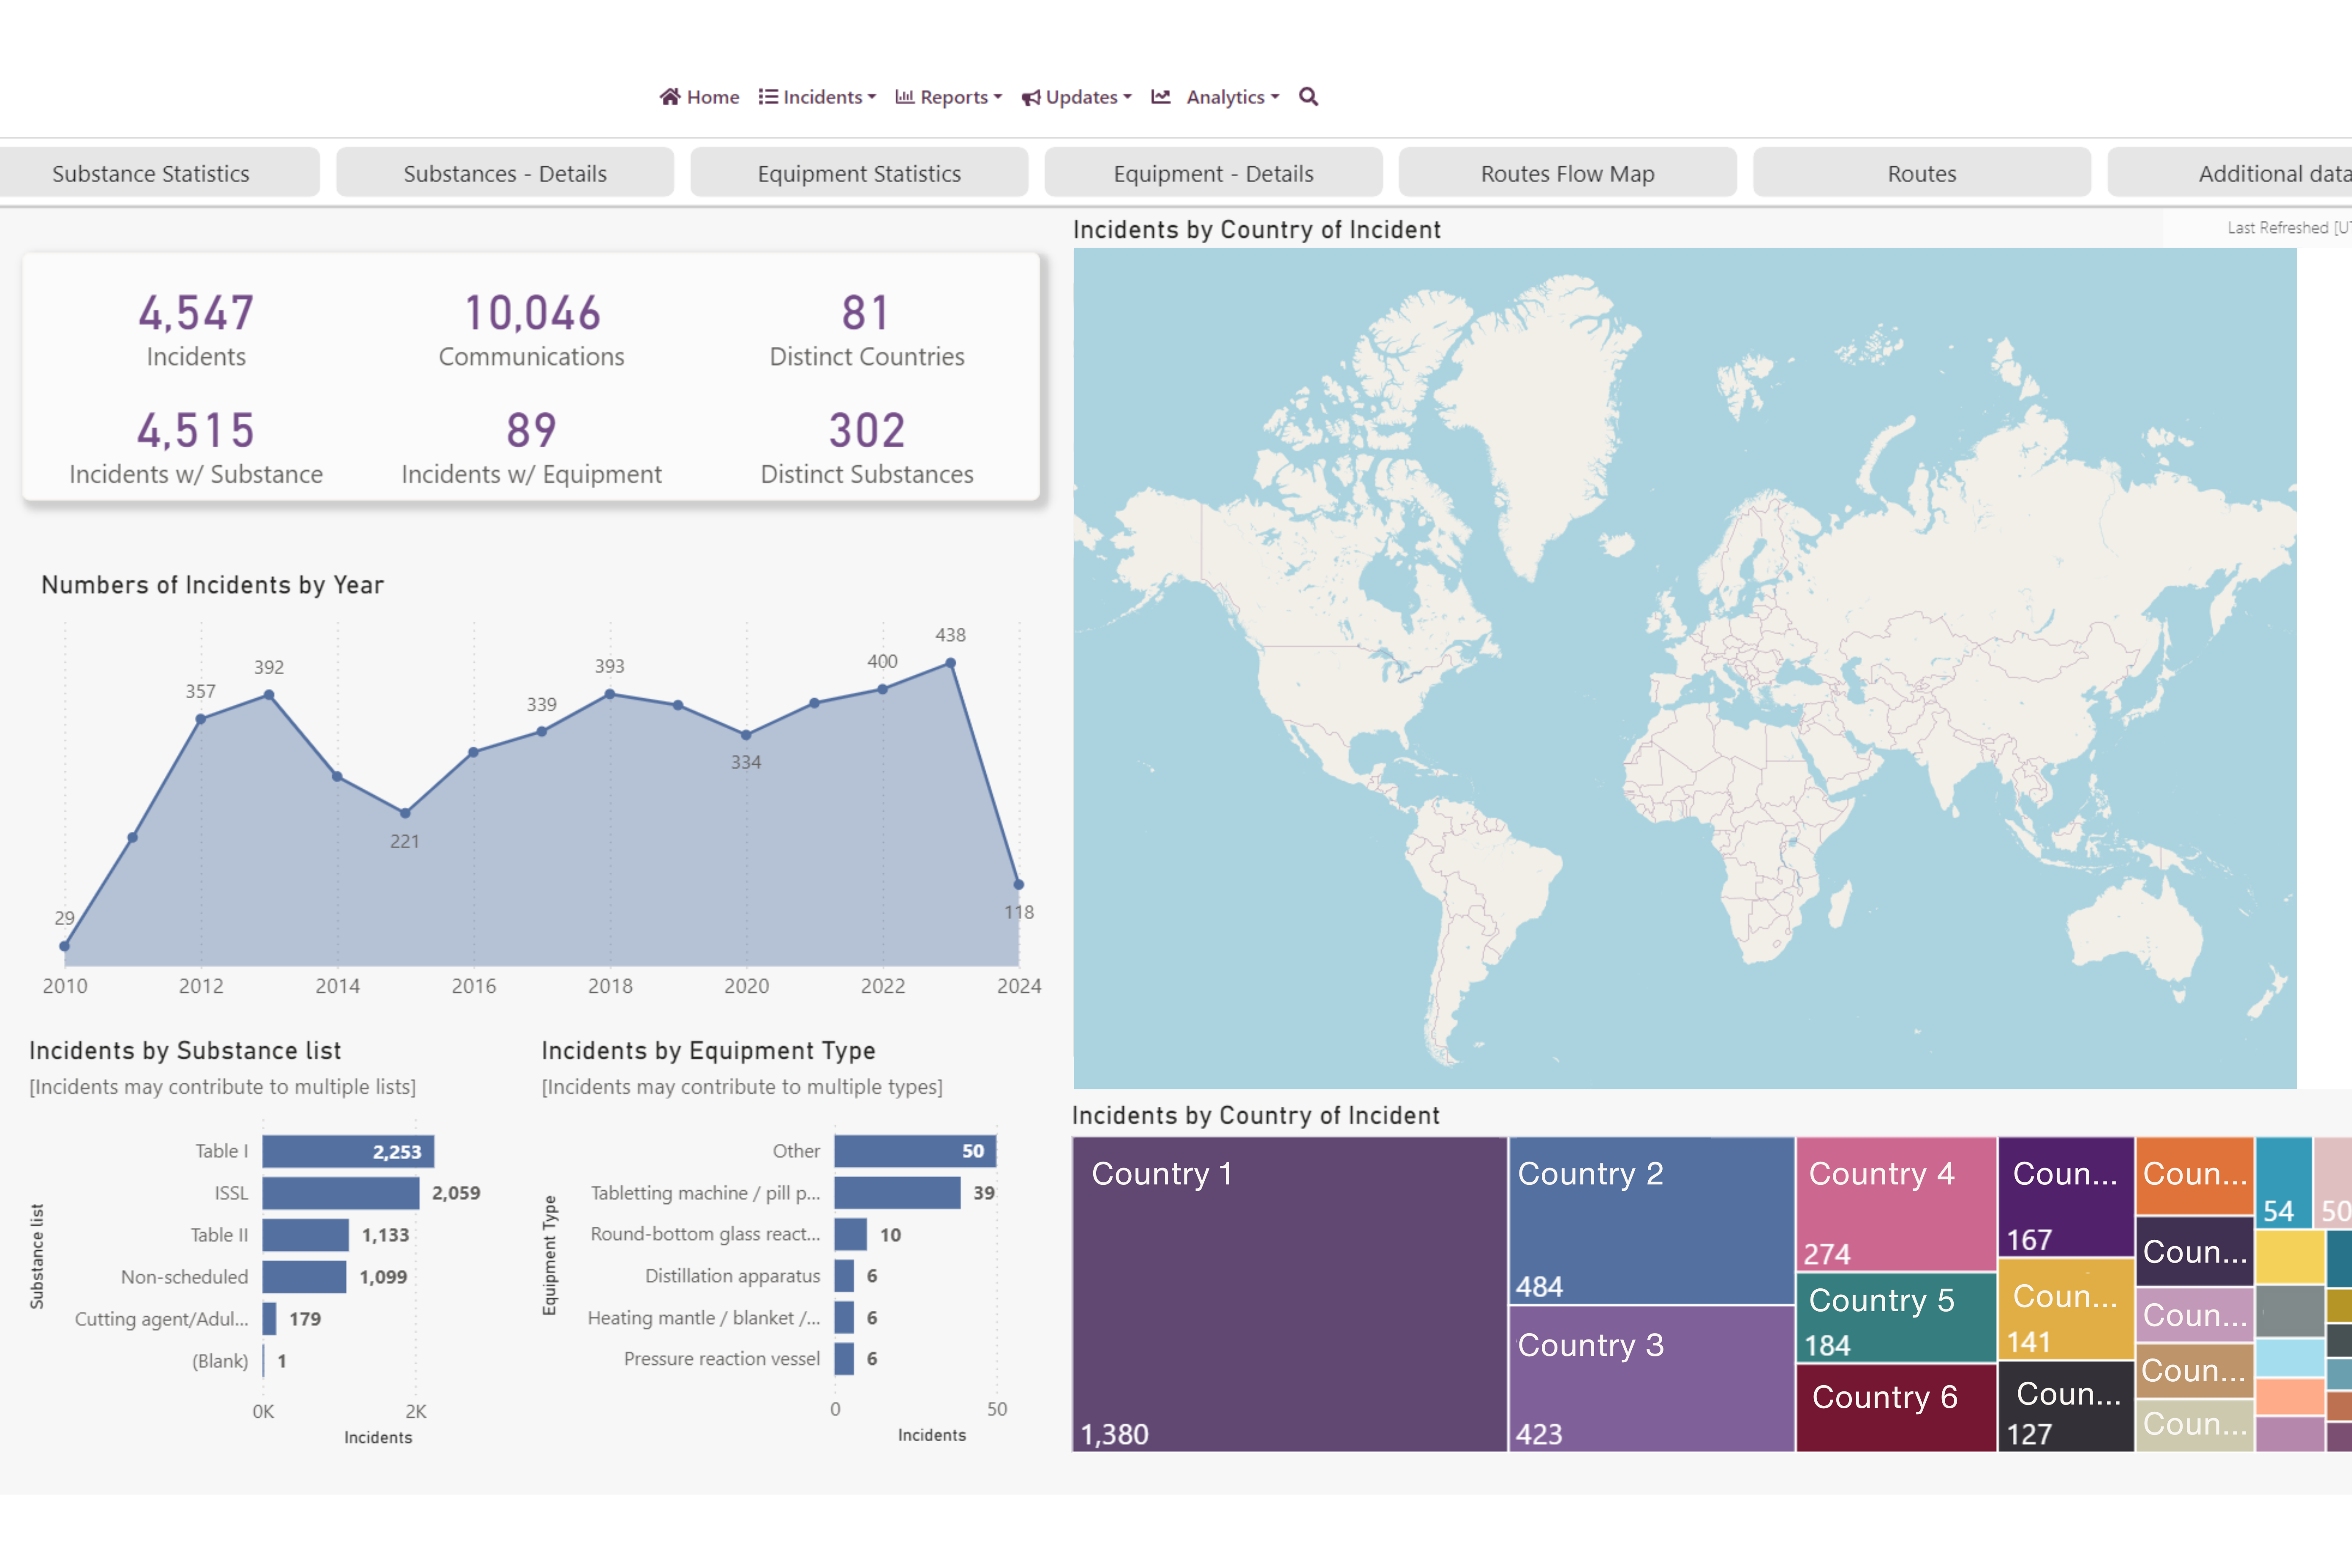Viewport: 2352px width, 1568px height.
Task: Select the 438 peak data point
Action: (950, 663)
